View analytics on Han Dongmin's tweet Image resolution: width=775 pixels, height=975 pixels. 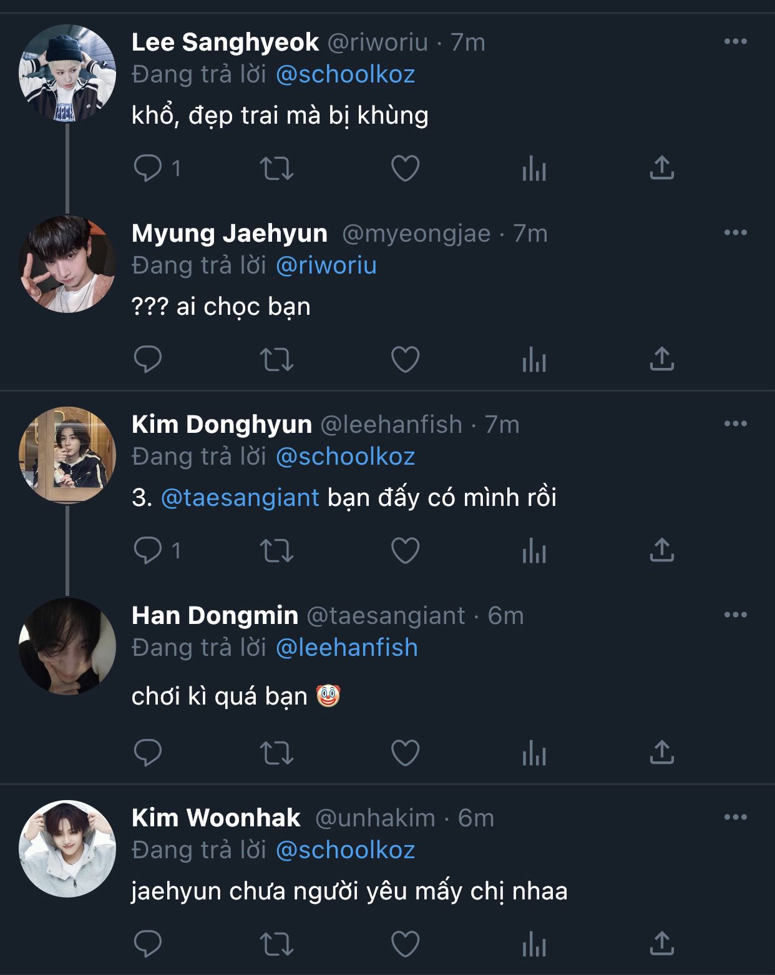tap(534, 753)
